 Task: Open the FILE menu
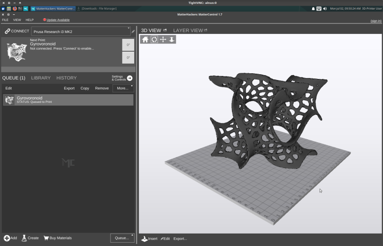click(5, 20)
